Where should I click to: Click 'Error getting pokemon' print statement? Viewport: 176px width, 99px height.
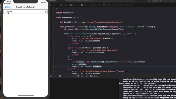tap(93, 38)
